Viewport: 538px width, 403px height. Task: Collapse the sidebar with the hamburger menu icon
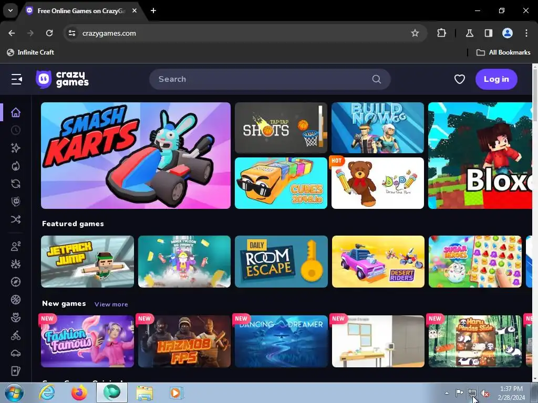[x=16, y=79]
